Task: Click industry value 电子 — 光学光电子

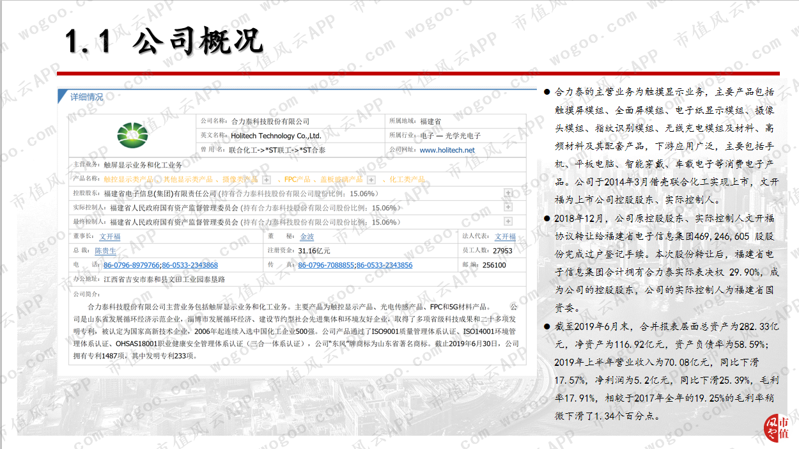Action: tap(450, 136)
